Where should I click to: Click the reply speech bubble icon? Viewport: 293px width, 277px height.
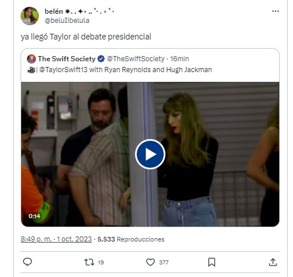27,262
